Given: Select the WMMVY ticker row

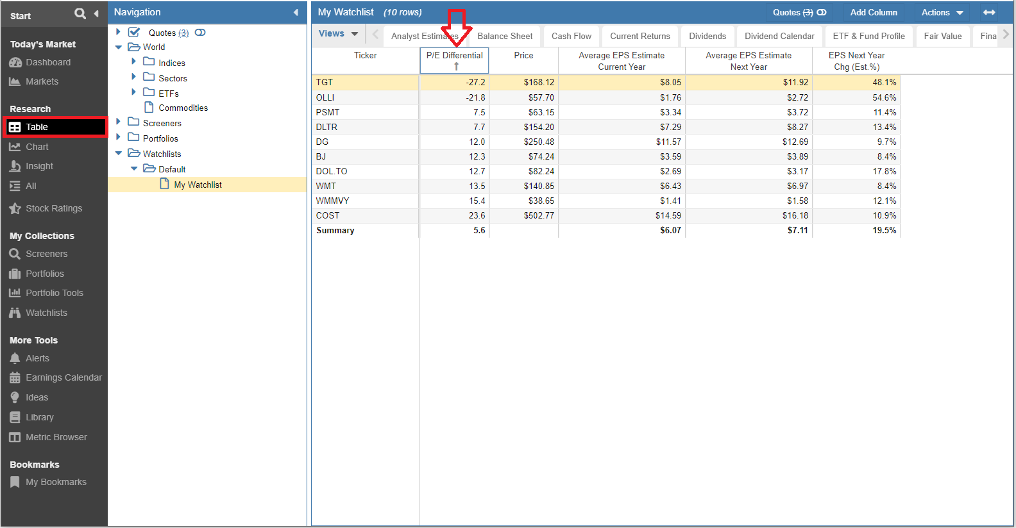Looking at the screenshot, I should [605, 201].
